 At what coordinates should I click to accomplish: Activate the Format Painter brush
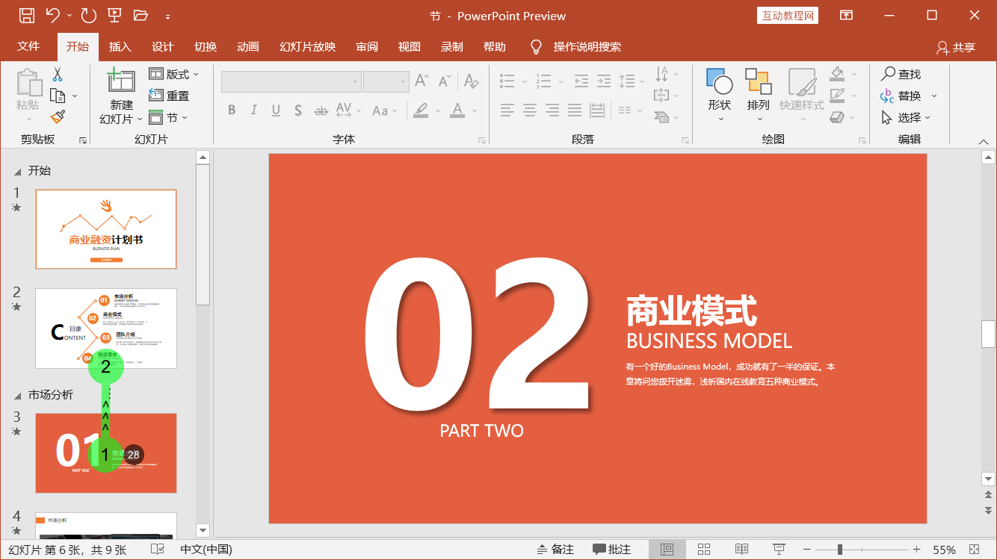58,117
